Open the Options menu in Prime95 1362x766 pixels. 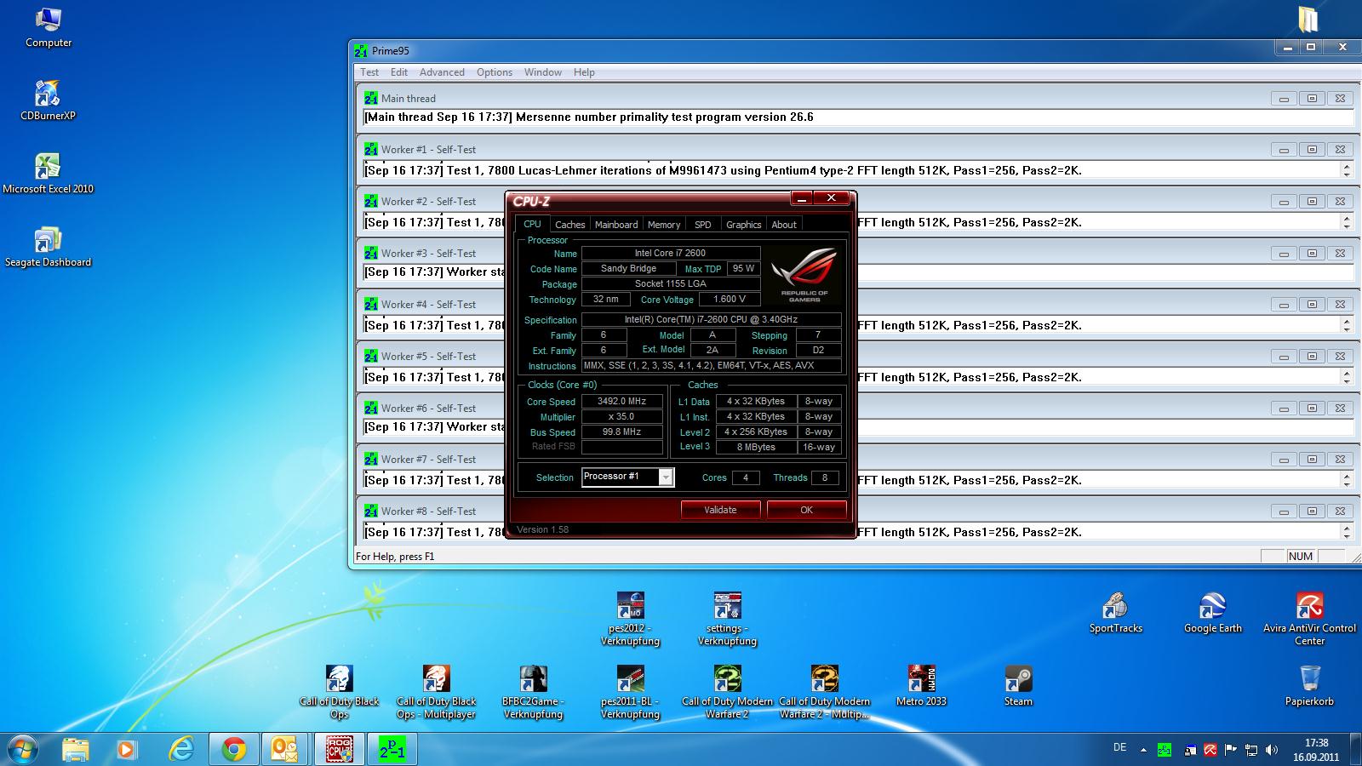(x=494, y=72)
